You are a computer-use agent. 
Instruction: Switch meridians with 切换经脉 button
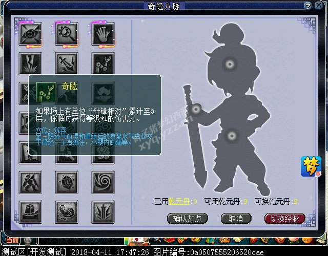[284, 219]
